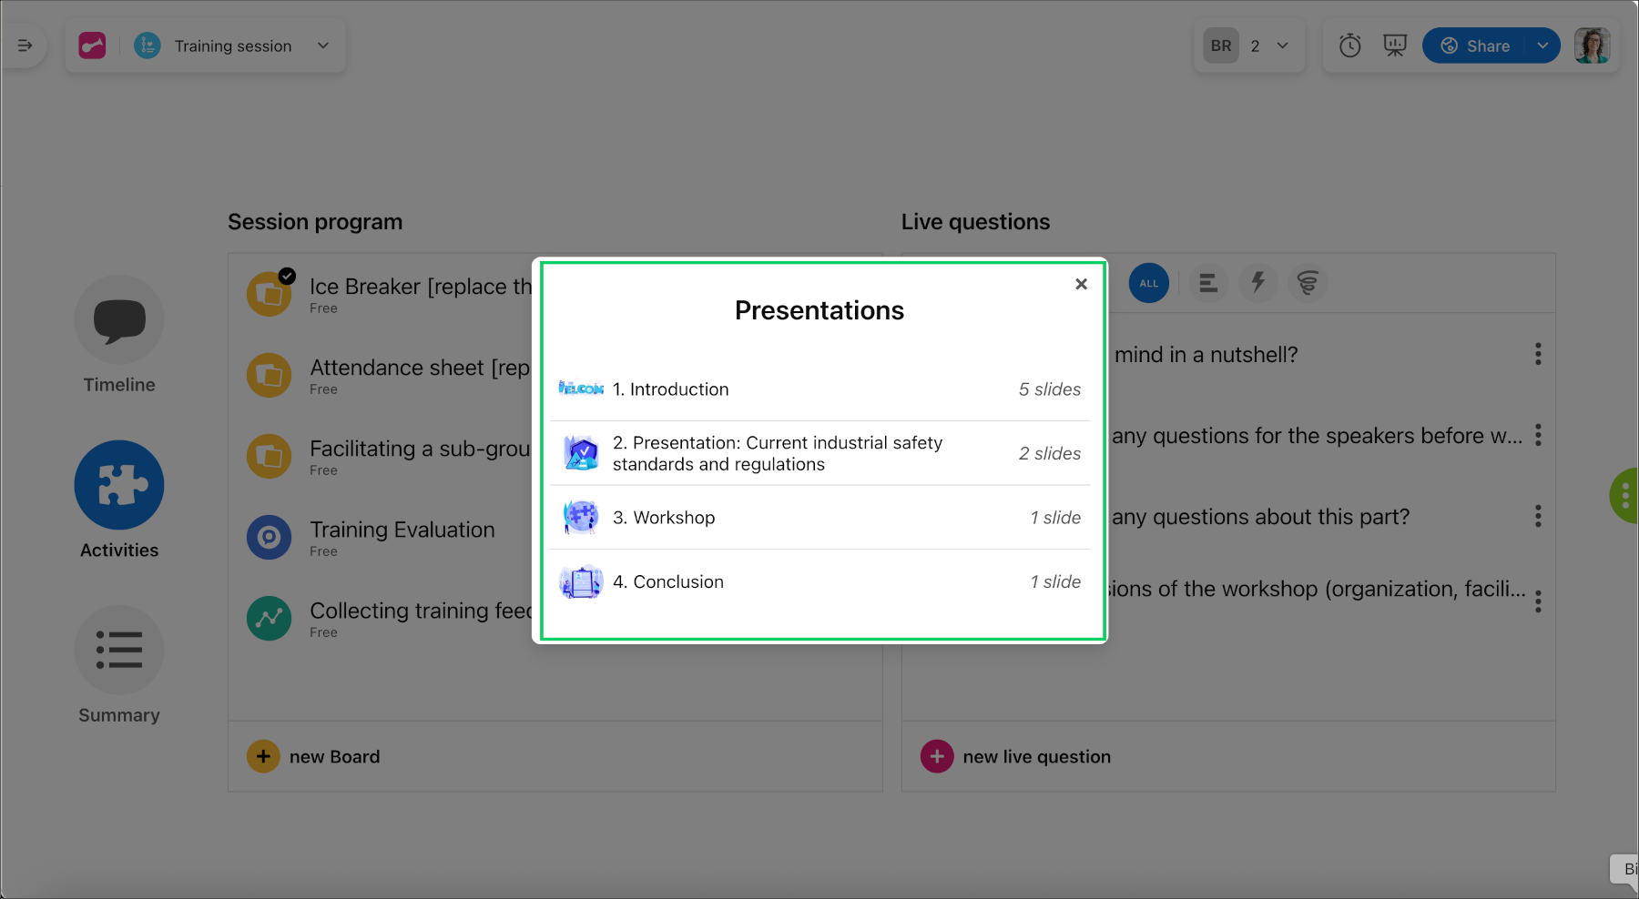Open the 3. Workshop presentation
This screenshot has width=1639, height=899.
pyautogui.click(x=819, y=518)
